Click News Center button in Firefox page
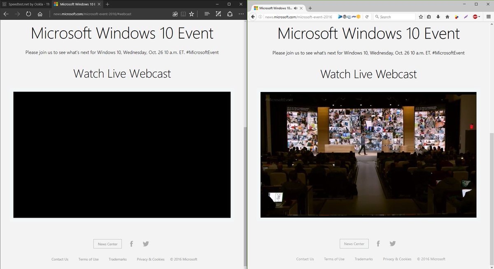This screenshot has height=269, width=494. [x=354, y=244]
